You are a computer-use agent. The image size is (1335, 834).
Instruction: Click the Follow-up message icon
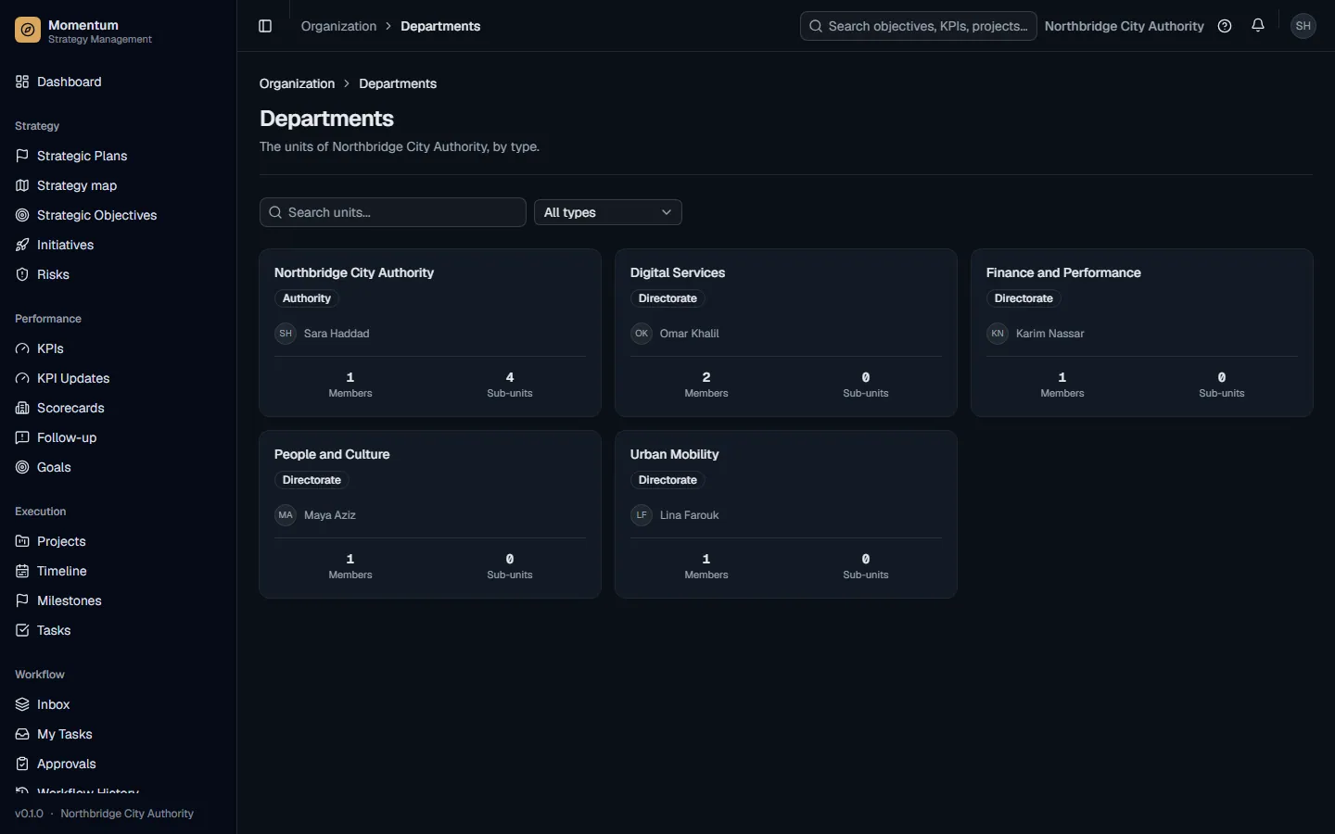point(22,437)
